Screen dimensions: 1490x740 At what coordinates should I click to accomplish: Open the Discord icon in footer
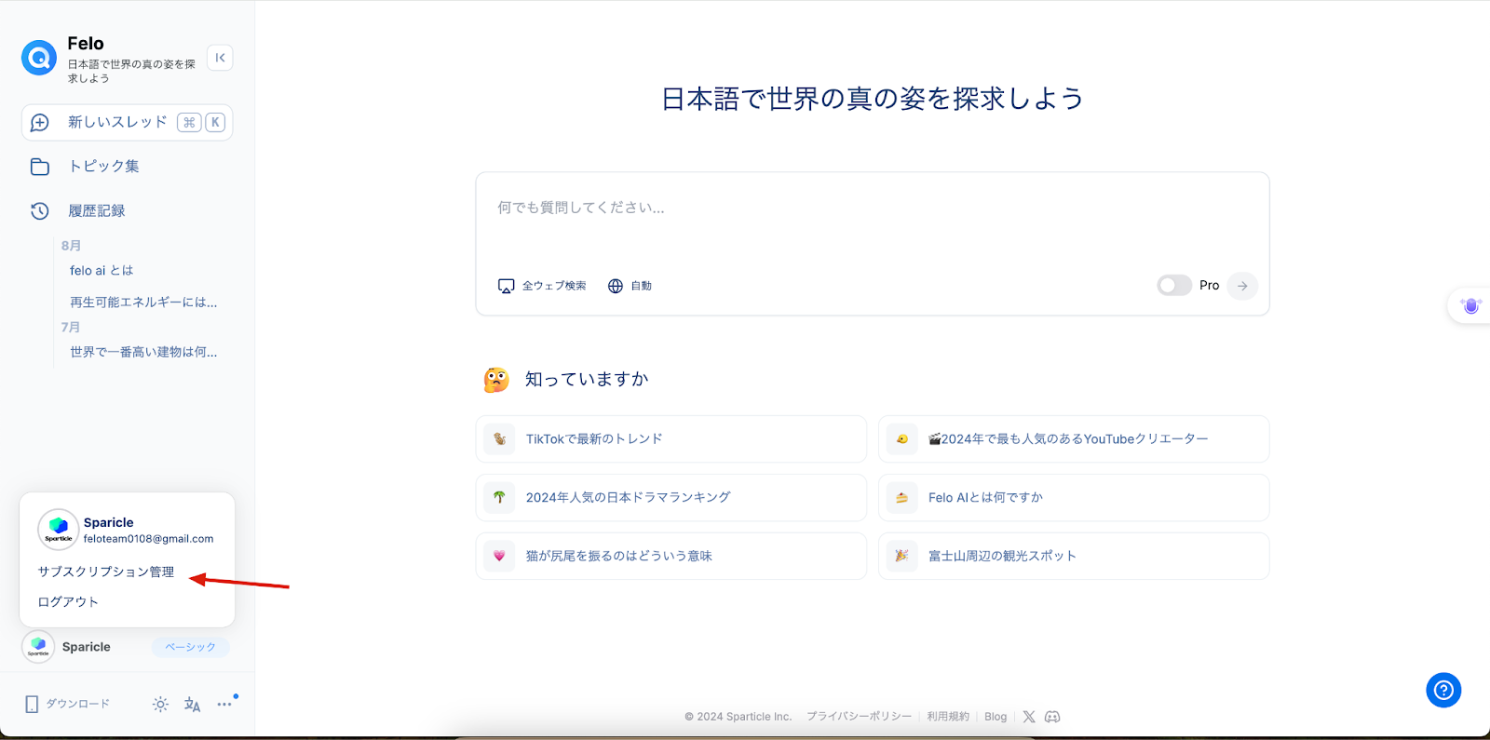pyautogui.click(x=1052, y=717)
